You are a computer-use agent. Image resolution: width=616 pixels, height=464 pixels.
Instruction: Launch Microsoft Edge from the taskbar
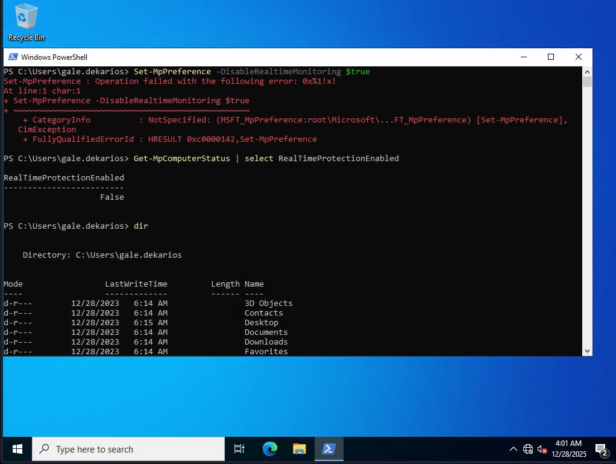(269, 449)
